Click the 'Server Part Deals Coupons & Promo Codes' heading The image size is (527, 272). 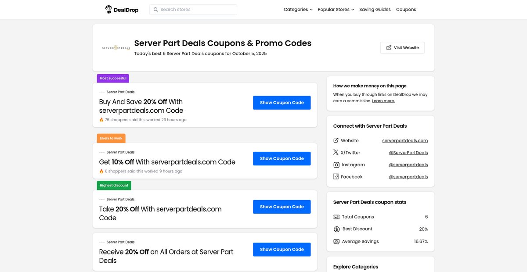[x=223, y=43]
